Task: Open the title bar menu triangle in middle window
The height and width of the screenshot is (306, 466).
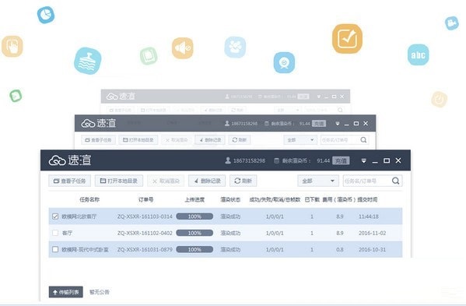Action: pos(338,123)
